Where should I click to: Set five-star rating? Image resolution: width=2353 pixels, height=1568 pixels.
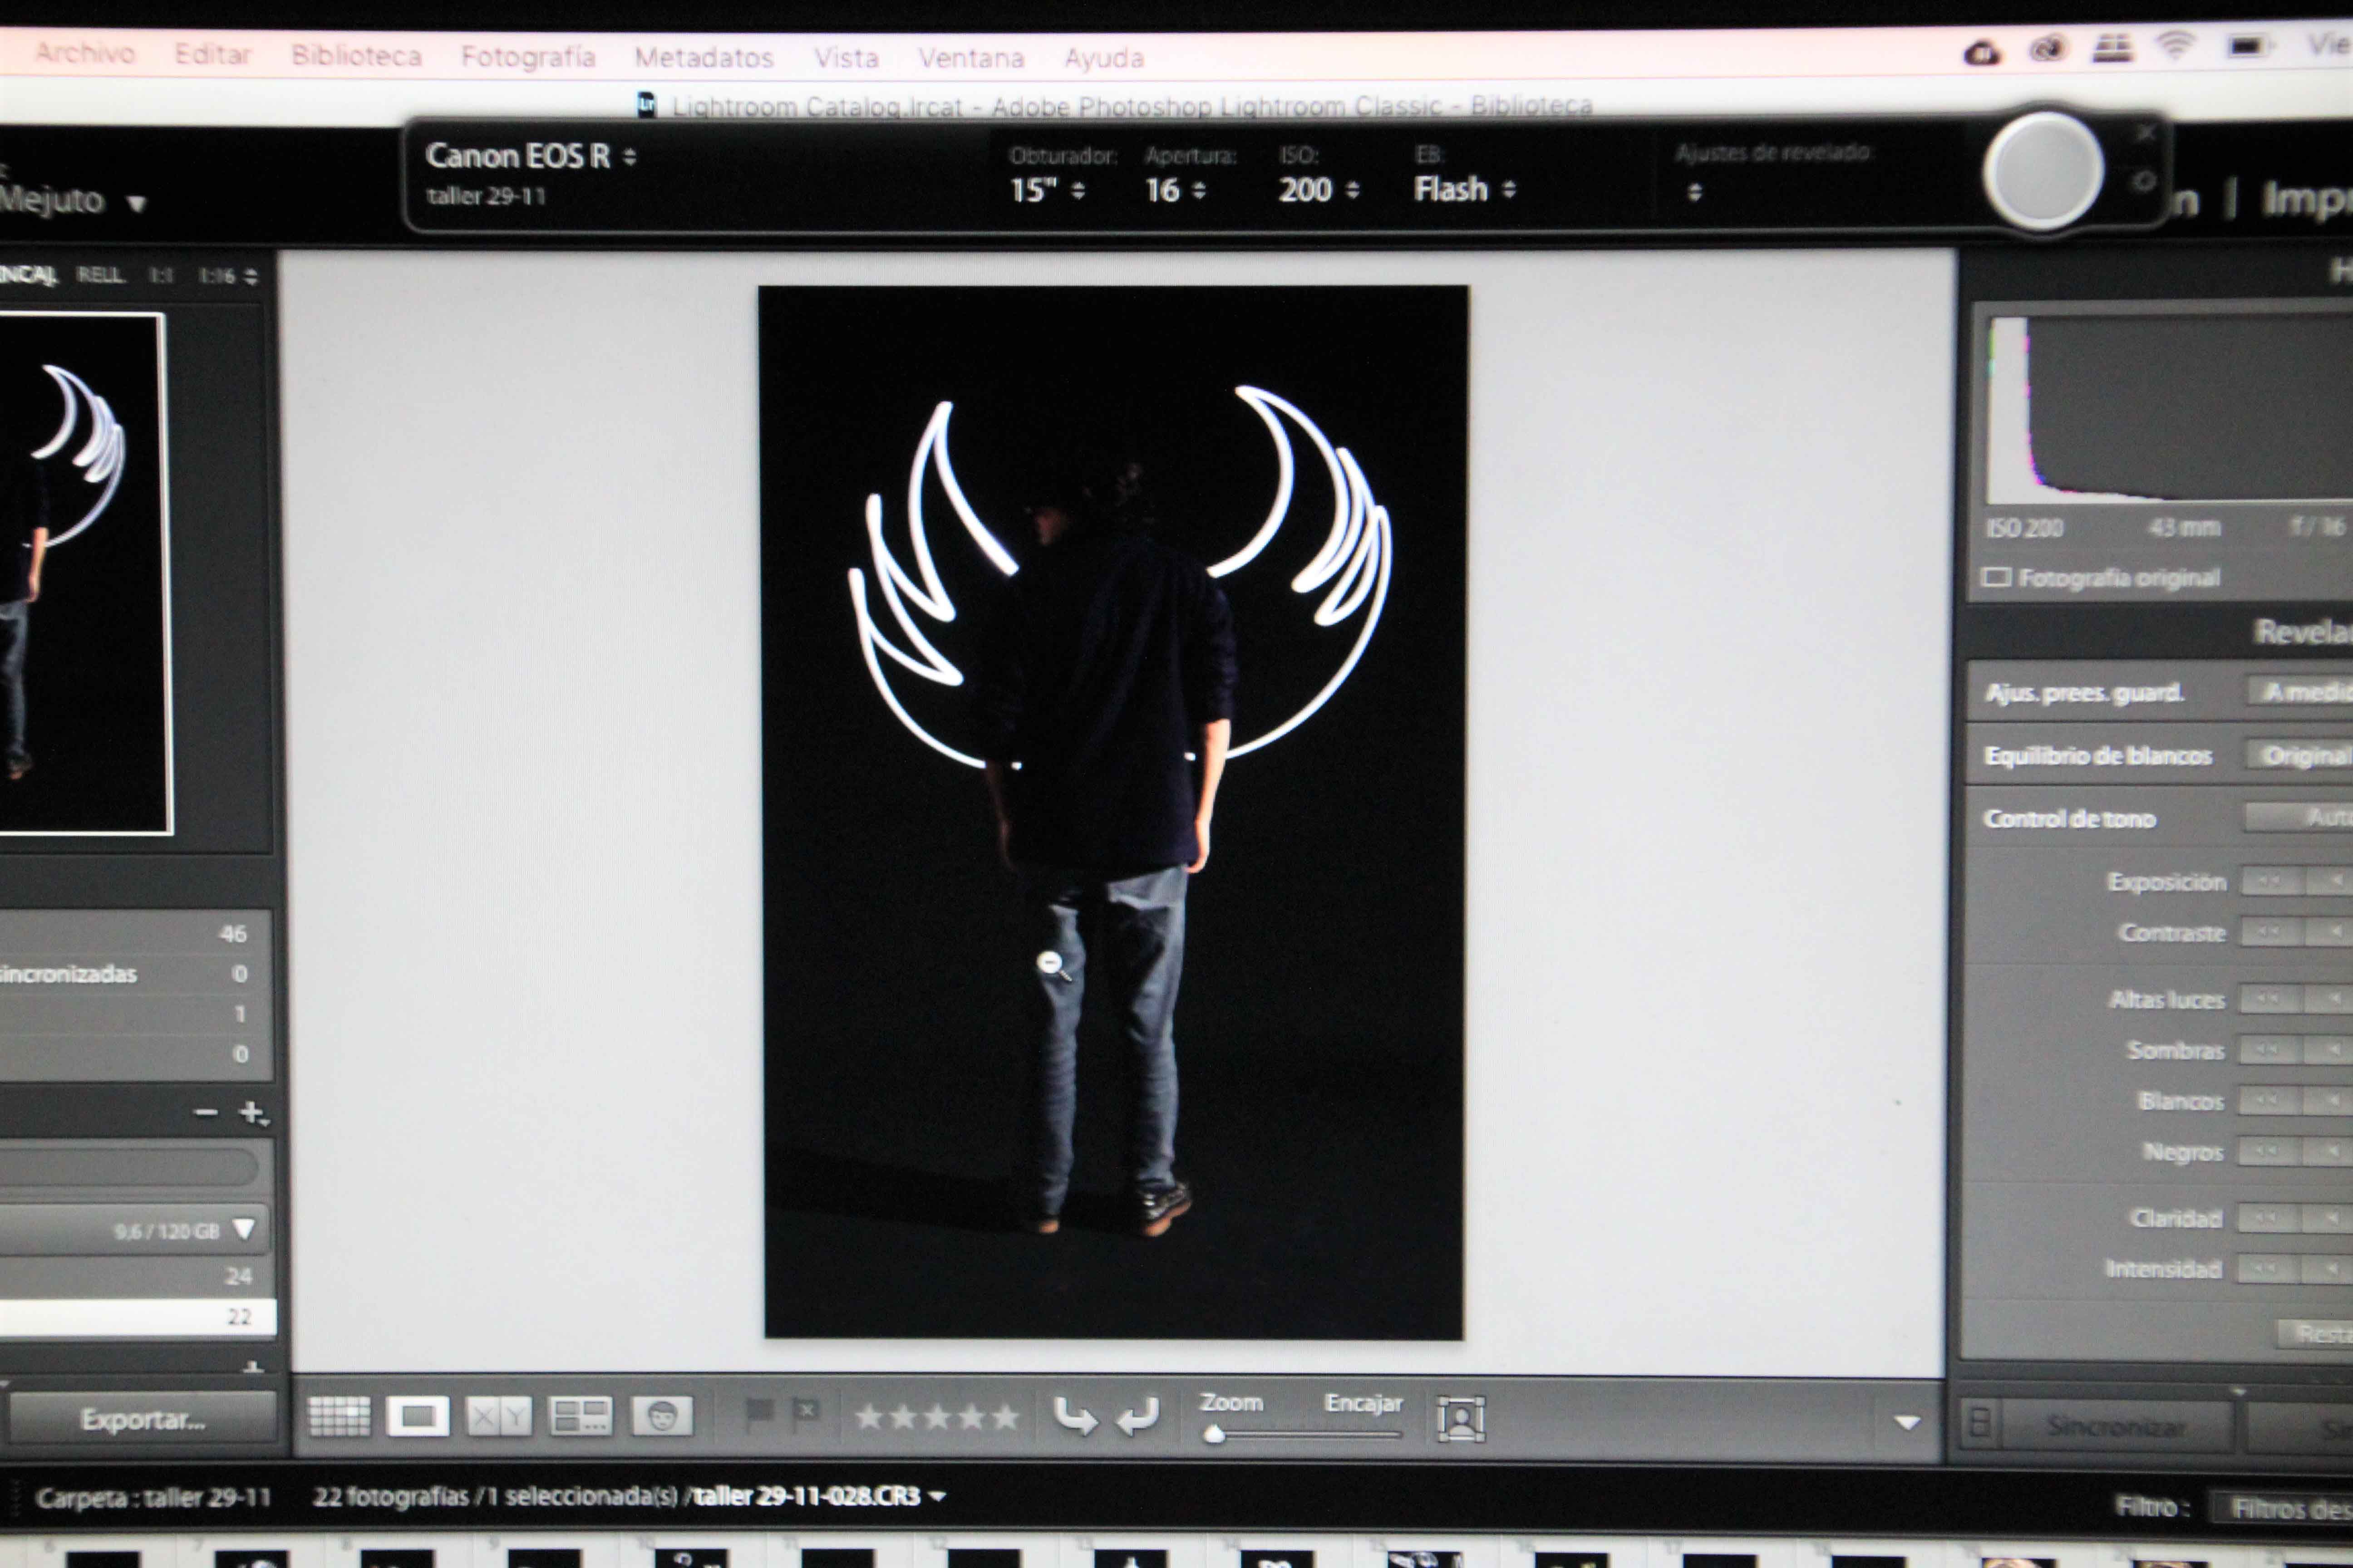(1005, 1417)
